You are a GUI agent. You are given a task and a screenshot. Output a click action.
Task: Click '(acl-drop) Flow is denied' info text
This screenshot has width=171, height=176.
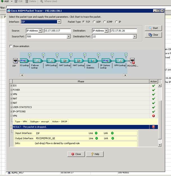[x=57, y=143]
